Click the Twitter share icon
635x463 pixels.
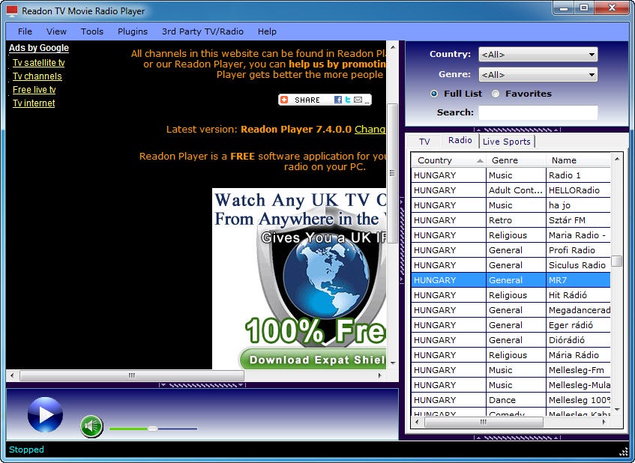347,100
